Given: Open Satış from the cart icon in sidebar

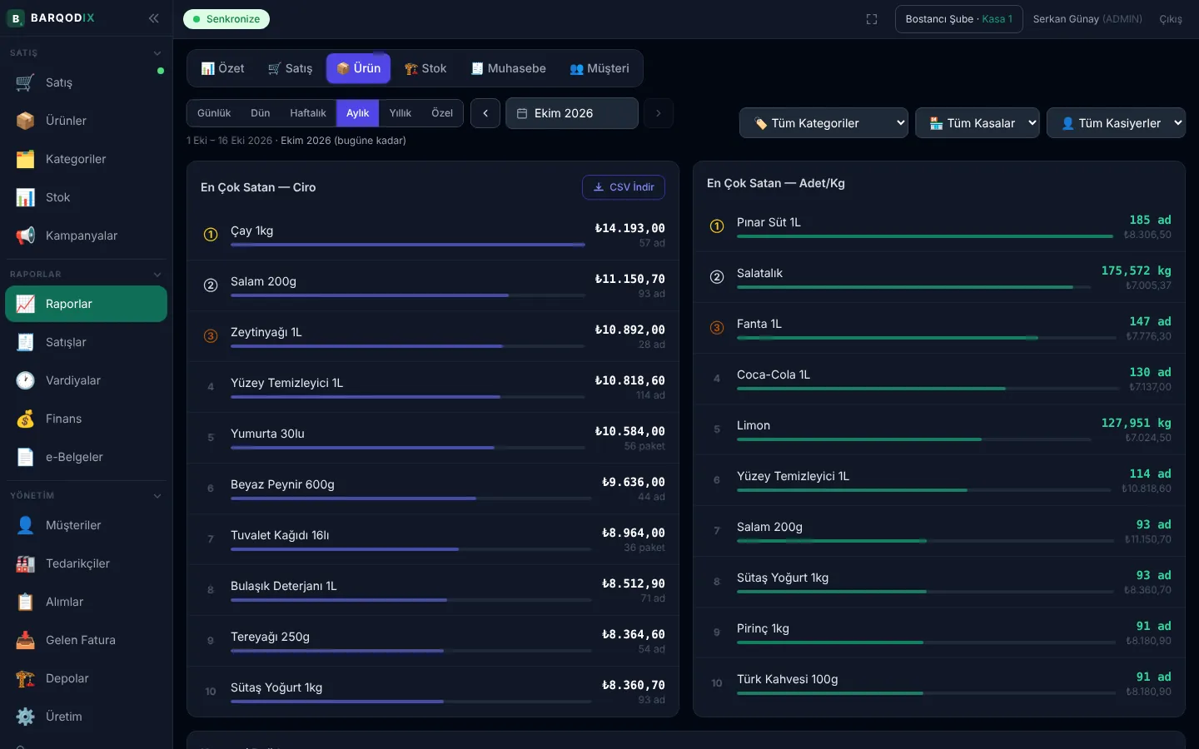Looking at the screenshot, I should coord(26,82).
